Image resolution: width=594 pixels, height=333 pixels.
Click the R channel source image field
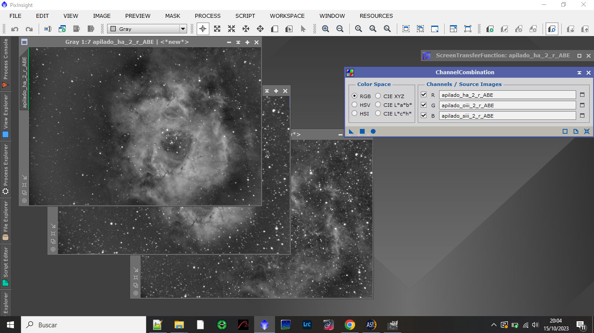click(507, 95)
